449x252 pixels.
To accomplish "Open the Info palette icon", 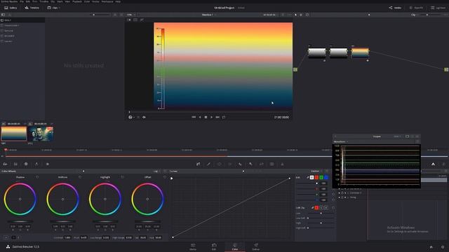I will pyautogui.click(x=443, y=164).
